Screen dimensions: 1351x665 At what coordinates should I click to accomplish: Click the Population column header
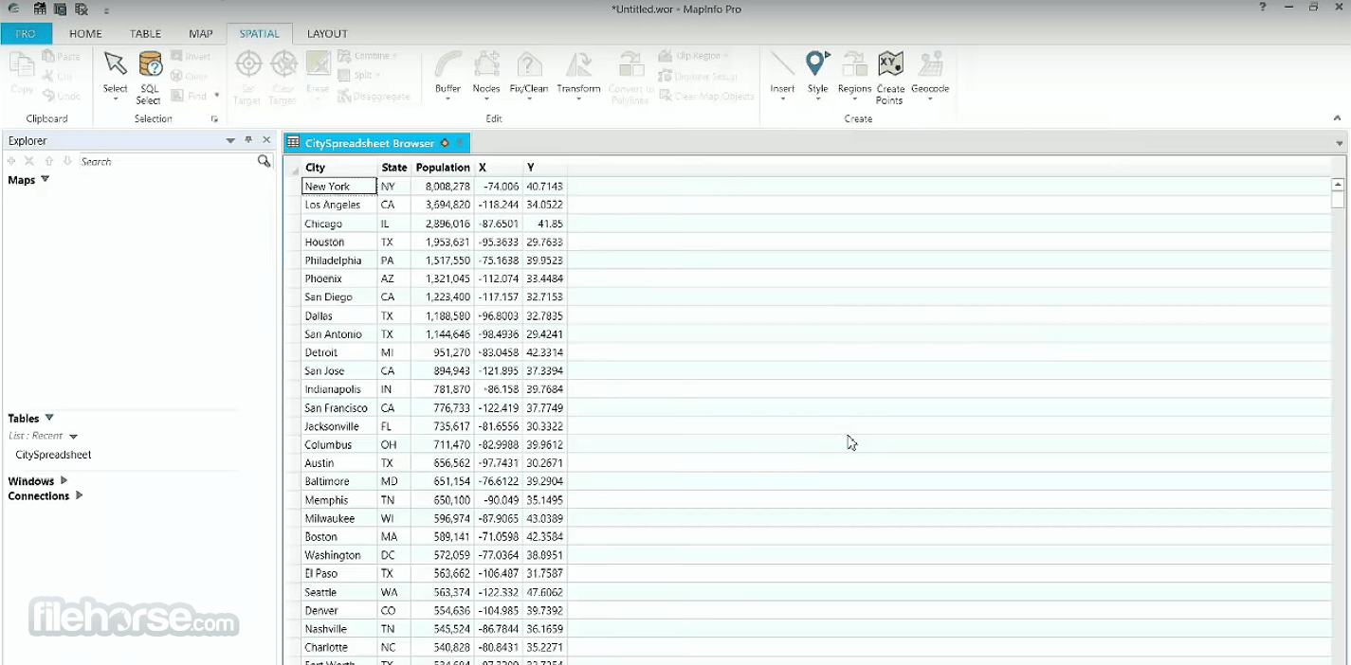[x=443, y=168]
